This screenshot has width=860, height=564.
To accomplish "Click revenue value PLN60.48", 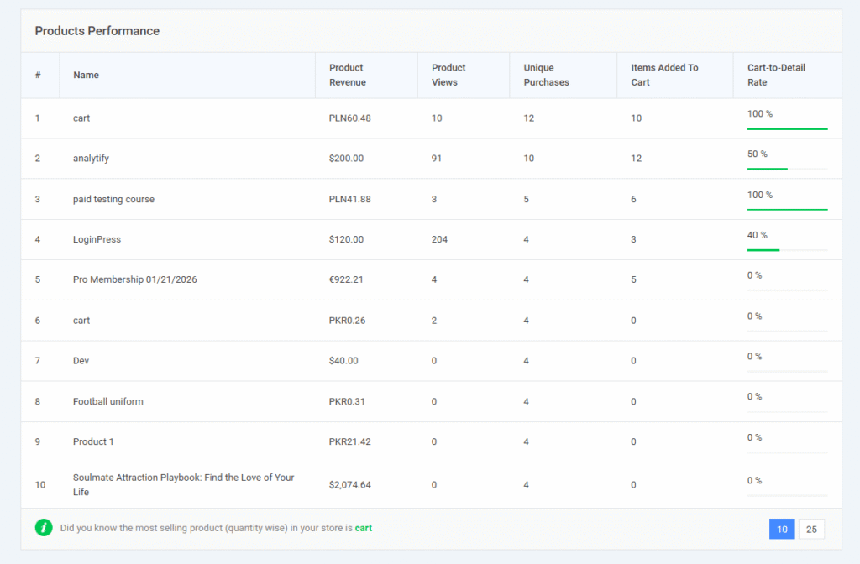I will click(x=350, y=117).
